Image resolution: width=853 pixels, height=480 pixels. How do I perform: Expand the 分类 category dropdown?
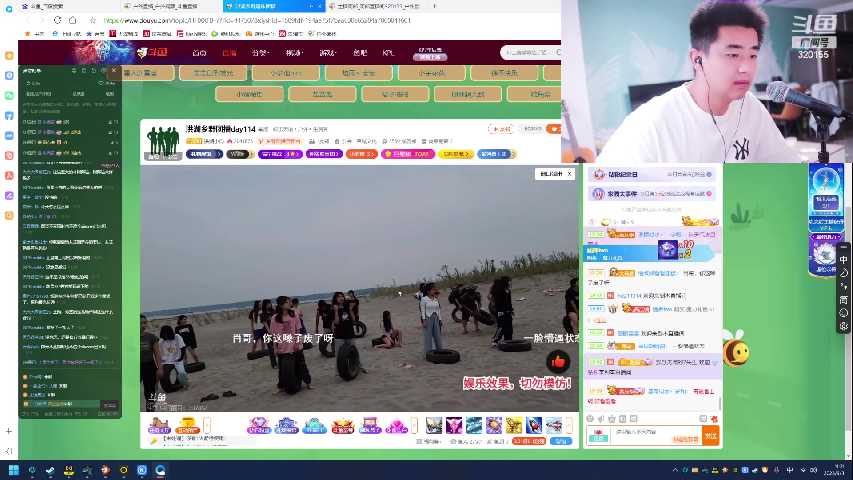[261, 53]
